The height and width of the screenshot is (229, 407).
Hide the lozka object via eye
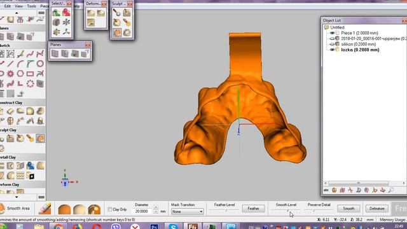click(332, 50)
